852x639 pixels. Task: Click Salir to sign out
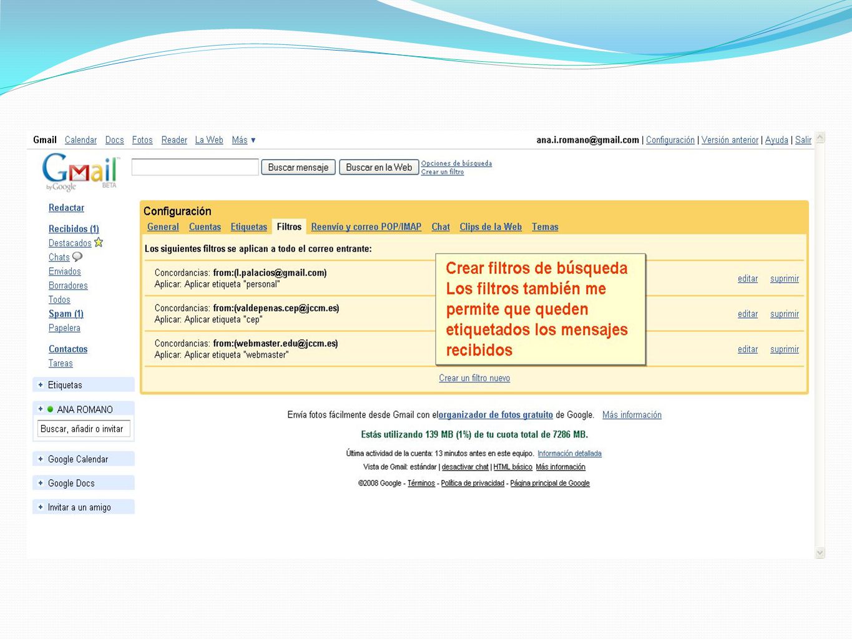click(x=803, y=140)
